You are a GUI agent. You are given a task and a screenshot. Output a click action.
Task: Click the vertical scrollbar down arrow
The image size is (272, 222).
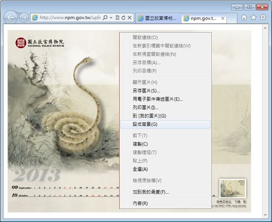pyautogui.click(x=266, y=215)
